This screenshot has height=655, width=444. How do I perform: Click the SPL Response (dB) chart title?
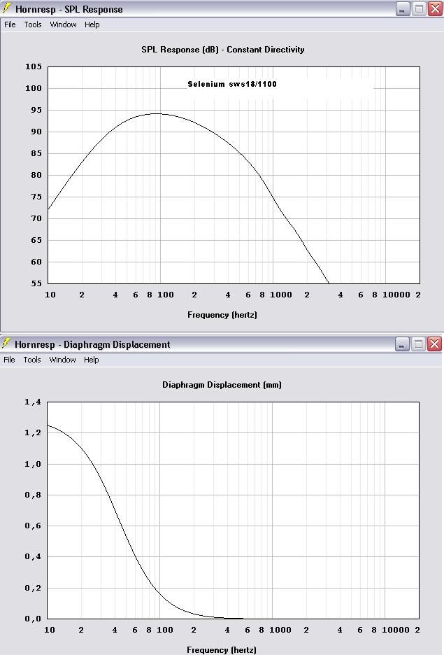point(223,50)
